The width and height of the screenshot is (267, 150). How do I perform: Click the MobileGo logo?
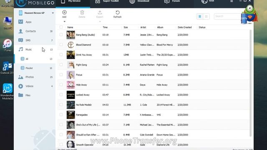click(x=35, y=2)
